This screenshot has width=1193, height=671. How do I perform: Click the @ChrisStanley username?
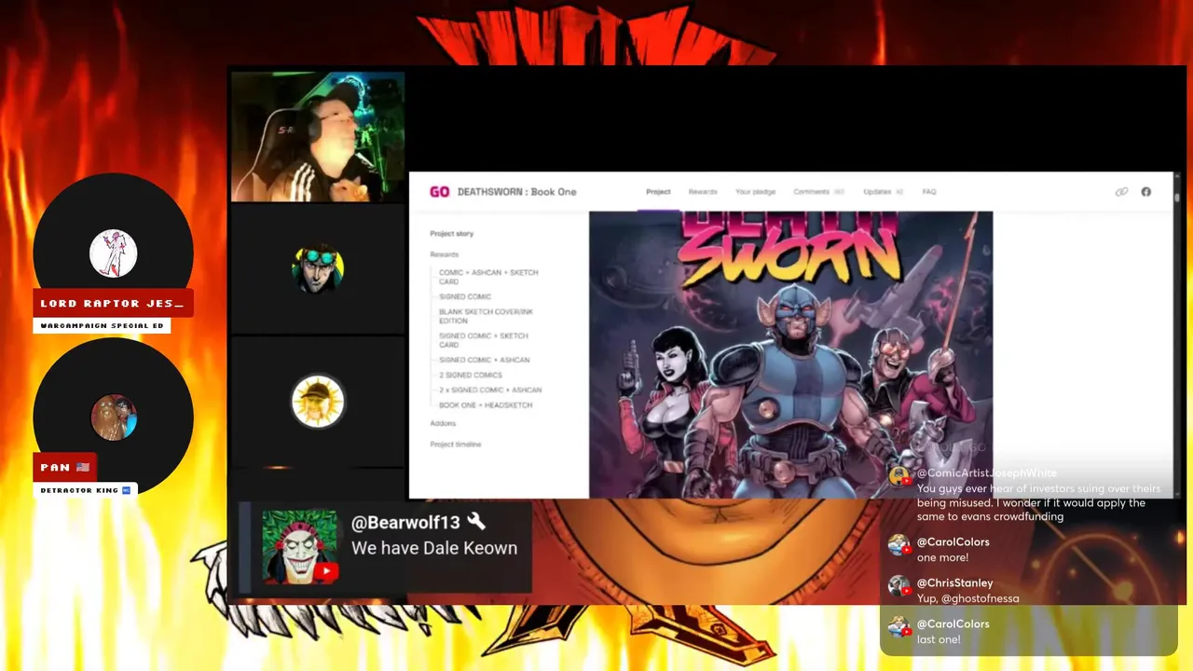(x=955, y=582)
